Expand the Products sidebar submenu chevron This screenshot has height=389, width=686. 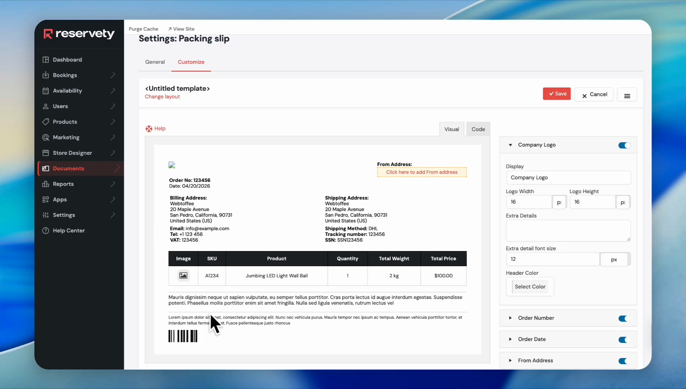click(x=113, y=122)
